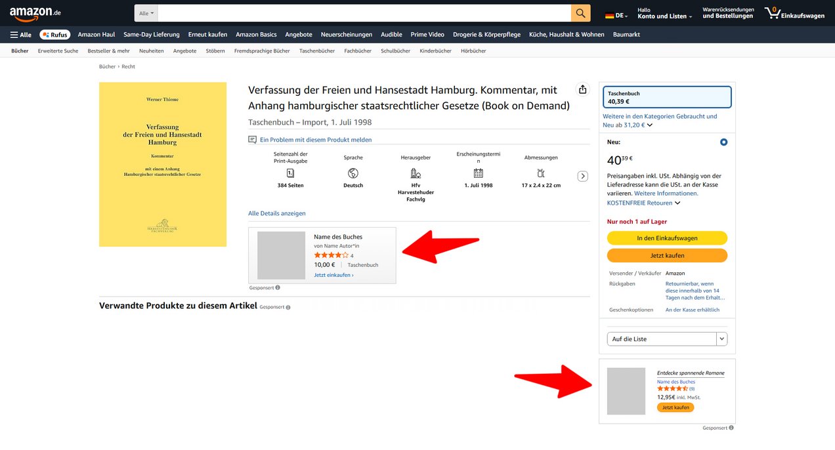Expand the DE language selector
Image resolution: width=835 pixels, height=450 pixels.
616,15
